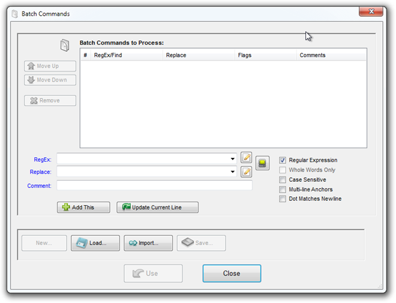Click the window X close button

click(x=371, y=11)
